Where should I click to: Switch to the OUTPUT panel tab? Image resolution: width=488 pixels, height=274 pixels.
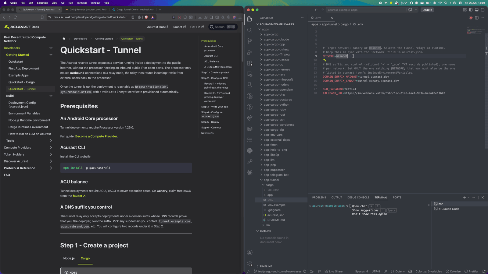point(336,198)
